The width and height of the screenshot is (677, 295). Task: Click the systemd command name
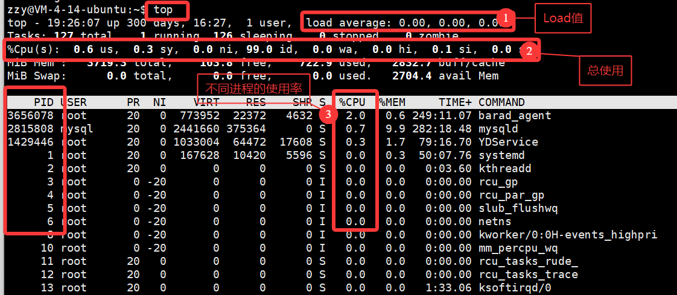pyautogui.click(x=501, y=155)
